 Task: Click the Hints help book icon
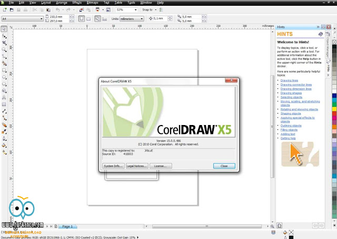click(x=321, y=34)
